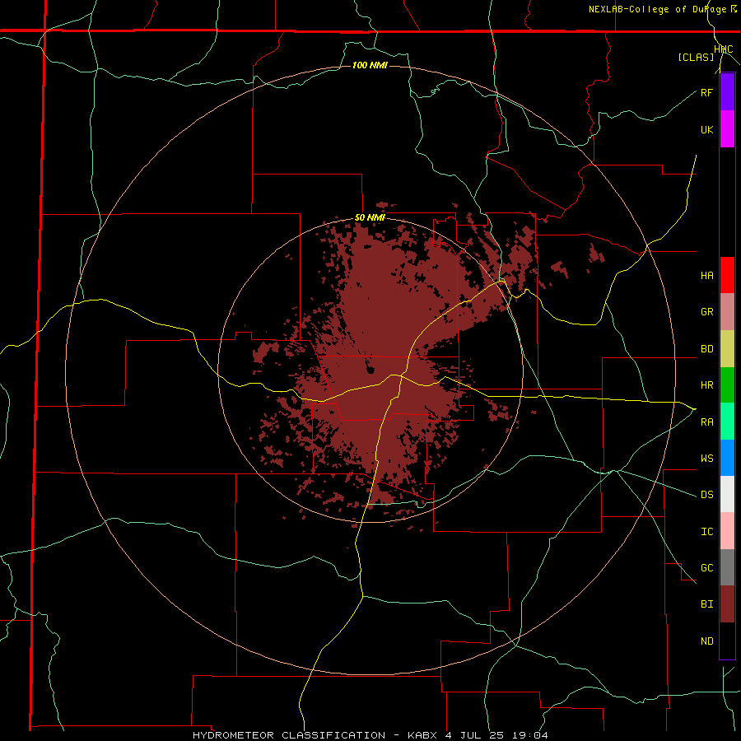The height and width of the screenshot is (741, 741).
Task: Click the HA red legend swatch
Action: pyautogui.click(x=727, y=275)
